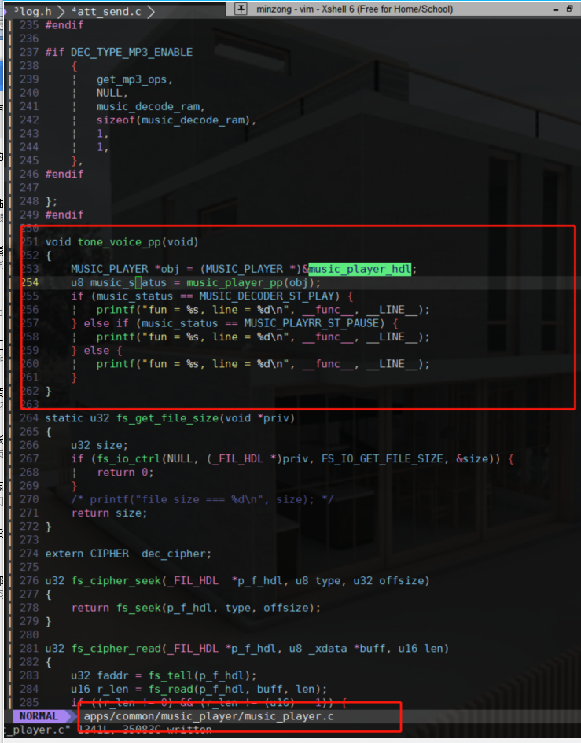Click the file path apps/common/music_player/music_player.c
The image size is (581, 743).
click(x=209, y=716)
